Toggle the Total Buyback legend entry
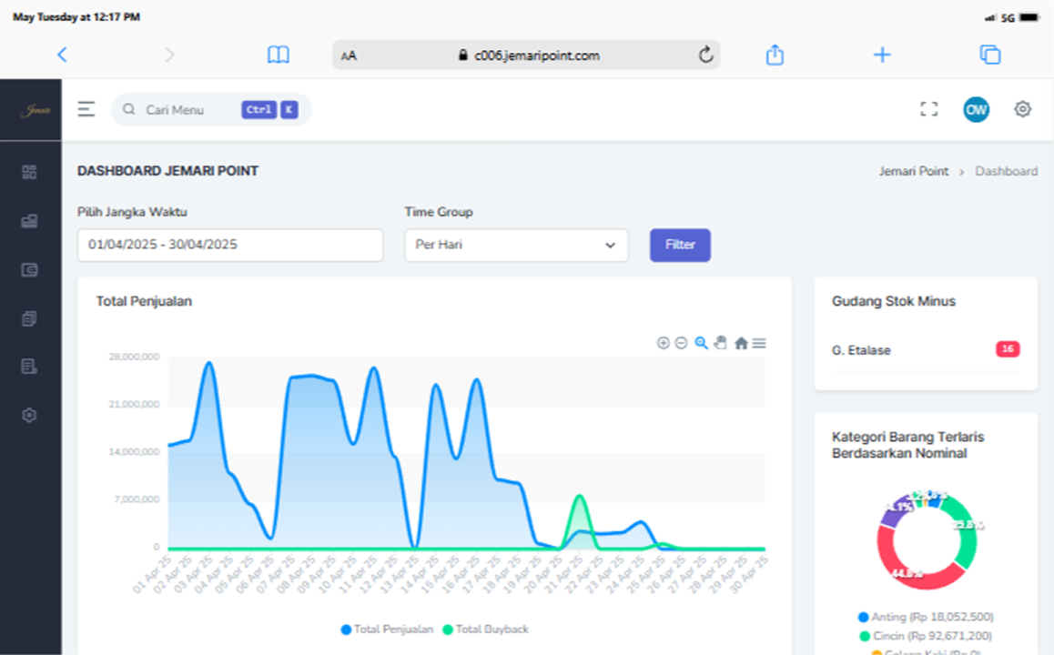Viewport: 1054px width, 655px height. point(488,629)
